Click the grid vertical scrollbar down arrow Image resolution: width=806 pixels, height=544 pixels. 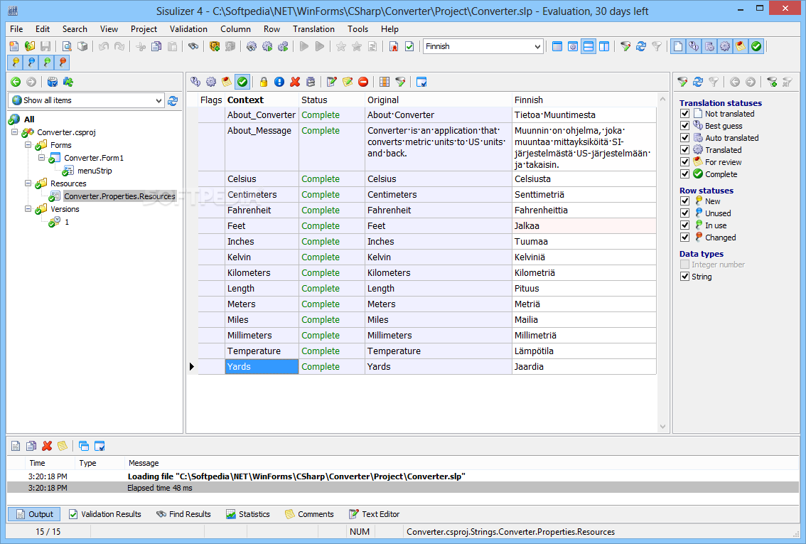coord(662,426)
